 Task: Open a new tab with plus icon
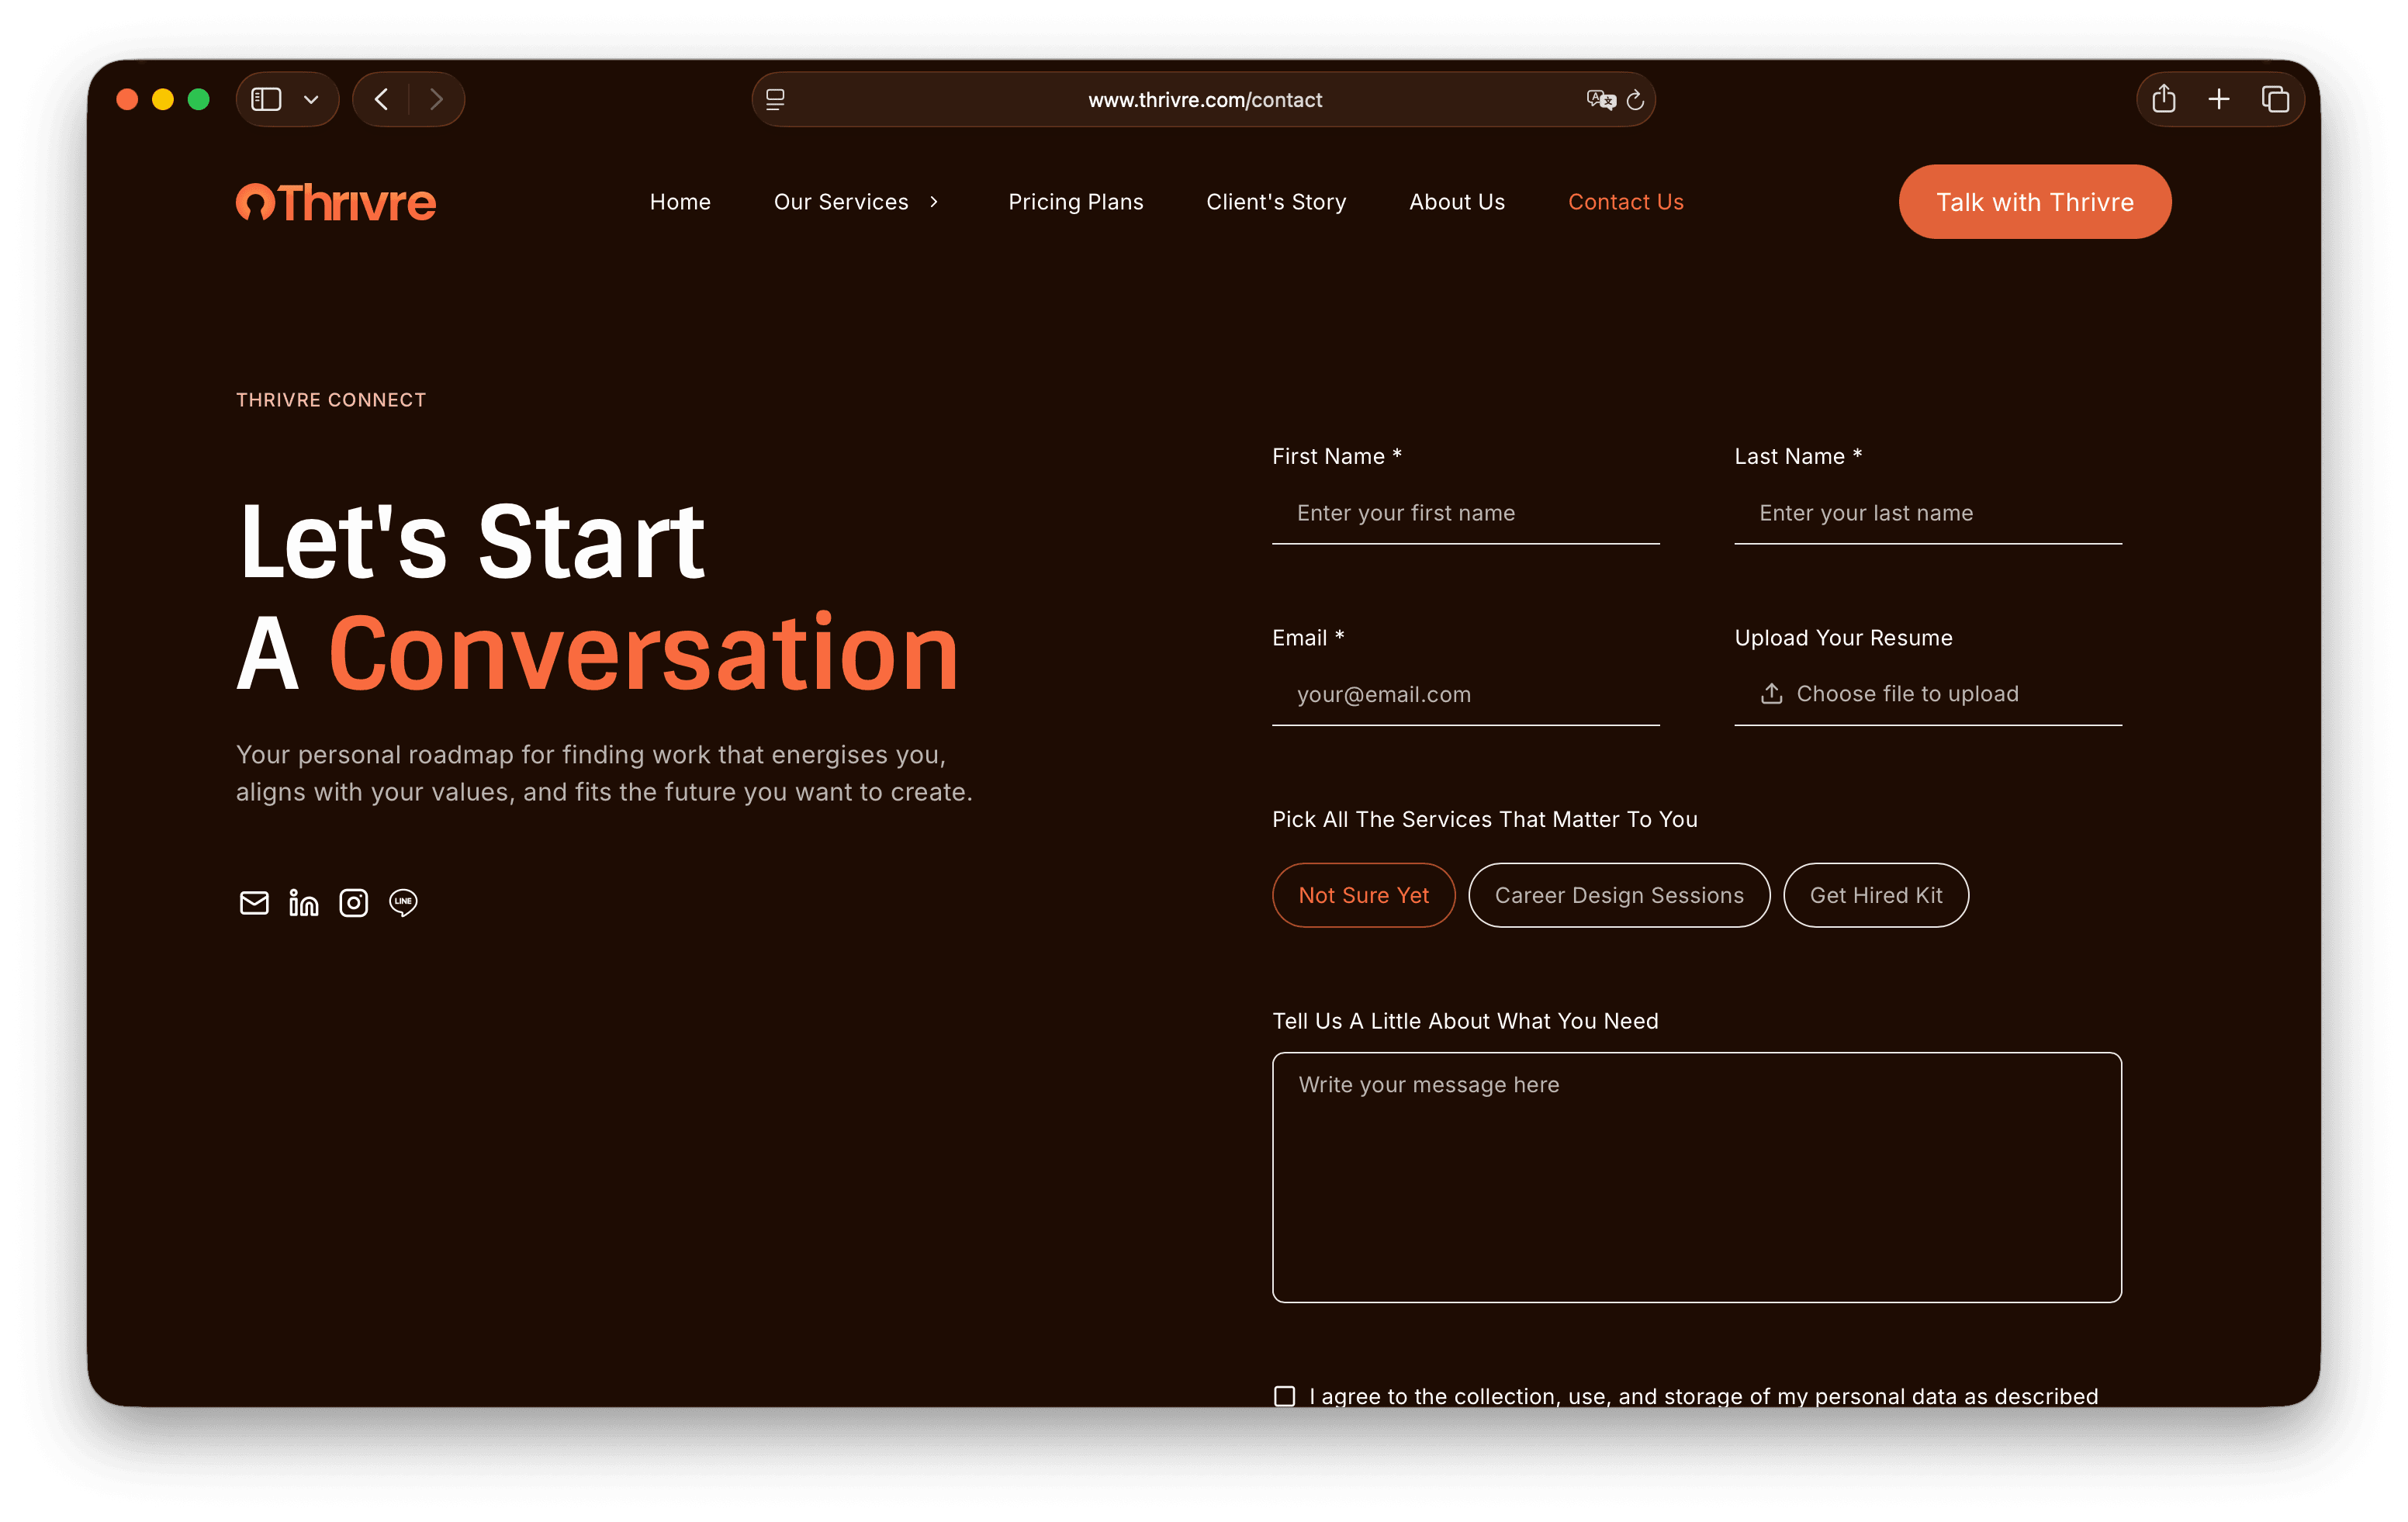[2218, 99]
